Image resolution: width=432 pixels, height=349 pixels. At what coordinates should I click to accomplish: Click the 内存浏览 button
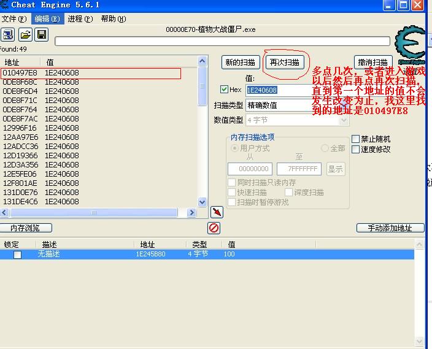[x=26, y=228]
